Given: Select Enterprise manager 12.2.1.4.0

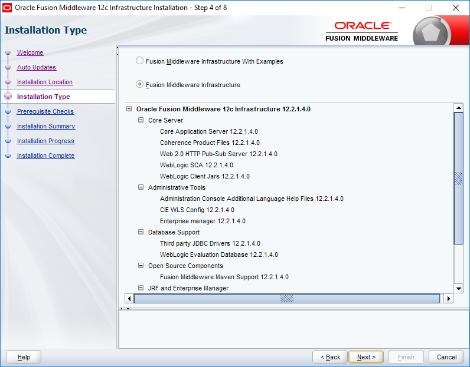Looking at the screenshot, I should tap(203, 221).
